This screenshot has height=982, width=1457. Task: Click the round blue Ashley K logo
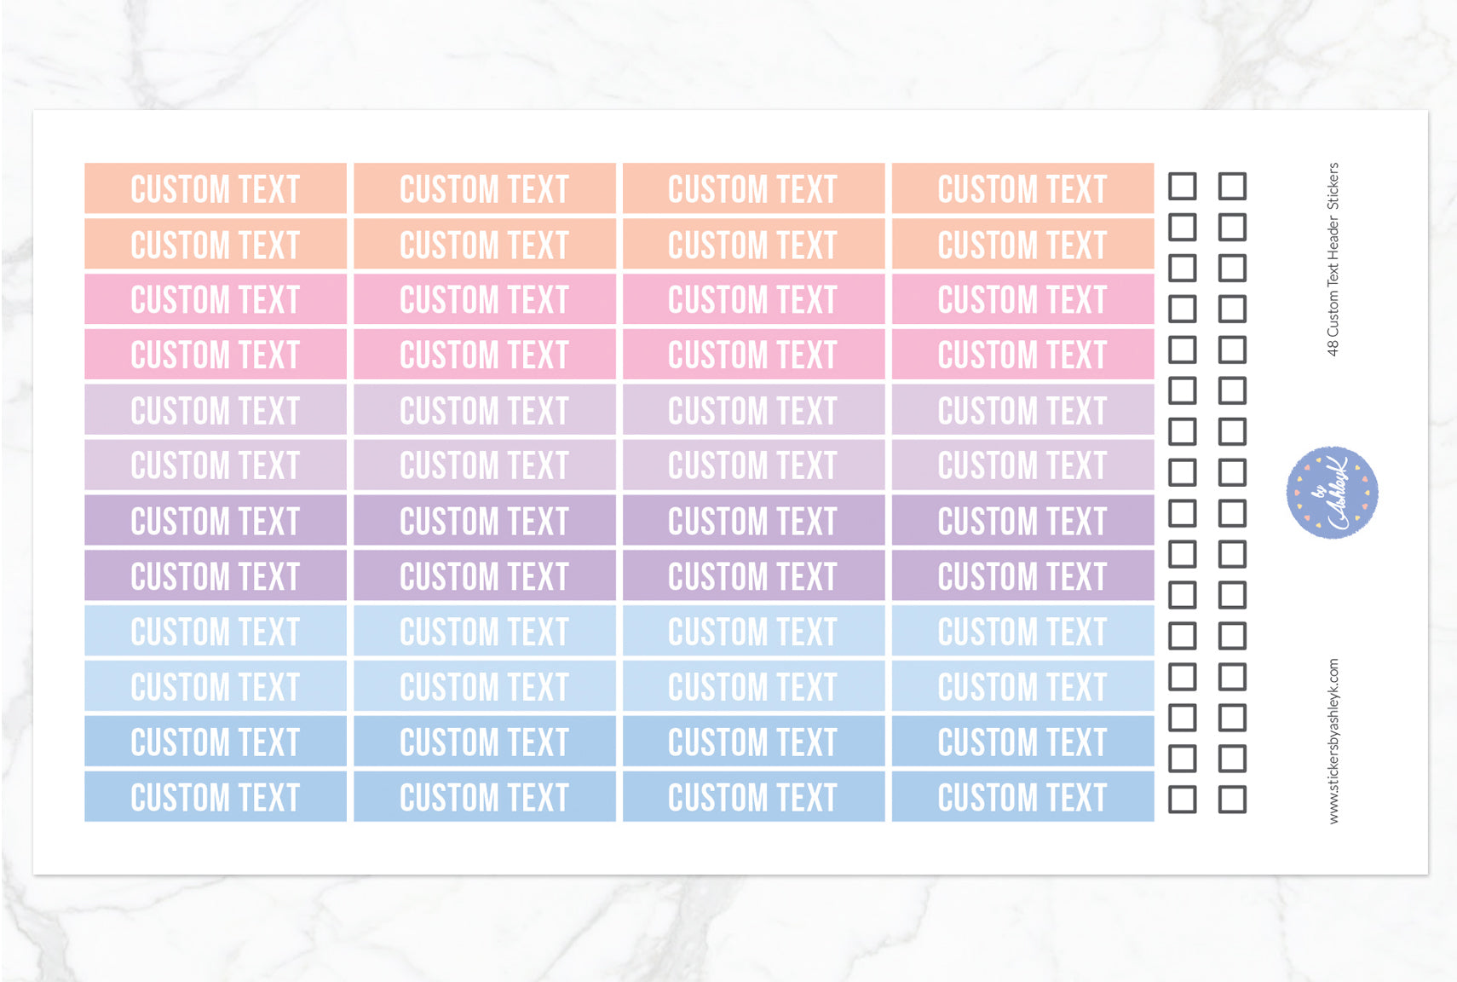pos(1332,493)
